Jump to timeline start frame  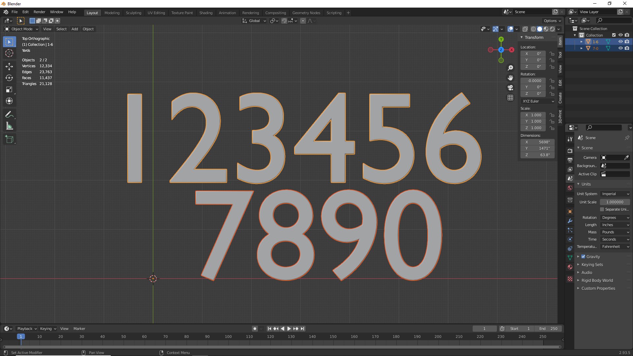[x=269, y=329]
